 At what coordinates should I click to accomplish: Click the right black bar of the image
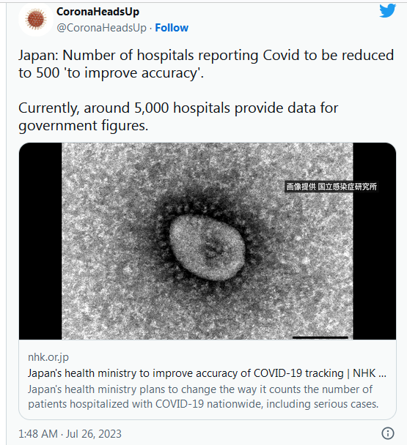point(374,241)
